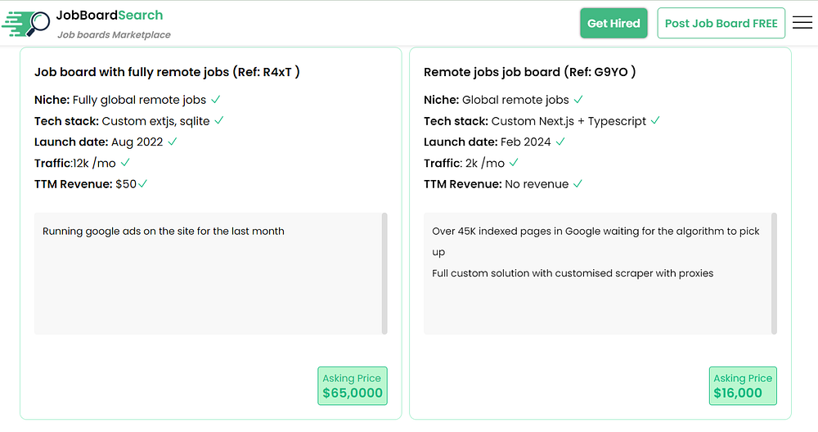The image size is (818, 432).
Task: Click checkmark after Custom extjs, sqlite
Action: [x=219, y=121]
